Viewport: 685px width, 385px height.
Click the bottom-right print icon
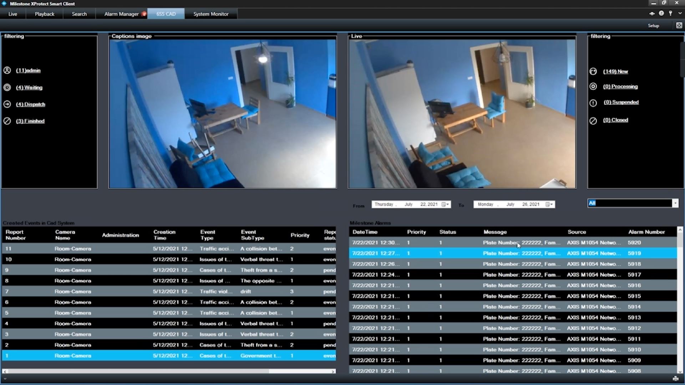(675, 379)
